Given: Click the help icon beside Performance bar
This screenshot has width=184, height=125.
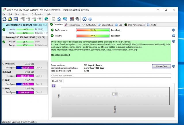Looking at the screenshot, I should coord(174,30).
